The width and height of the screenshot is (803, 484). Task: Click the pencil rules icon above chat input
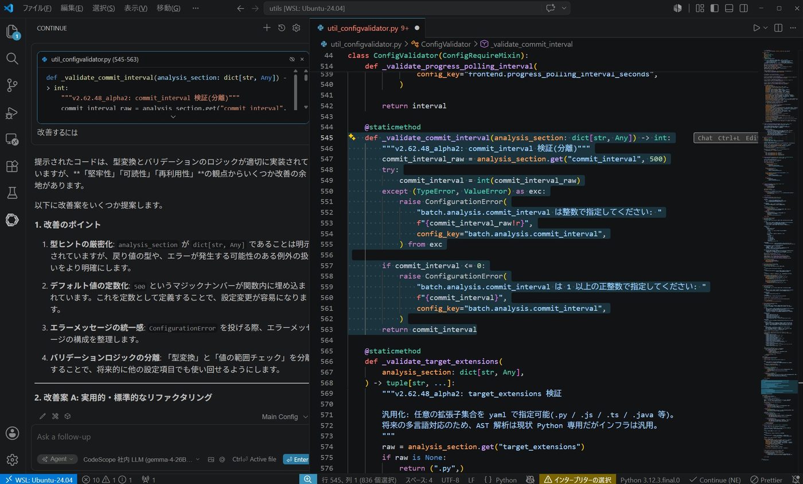tap(42, 416)
